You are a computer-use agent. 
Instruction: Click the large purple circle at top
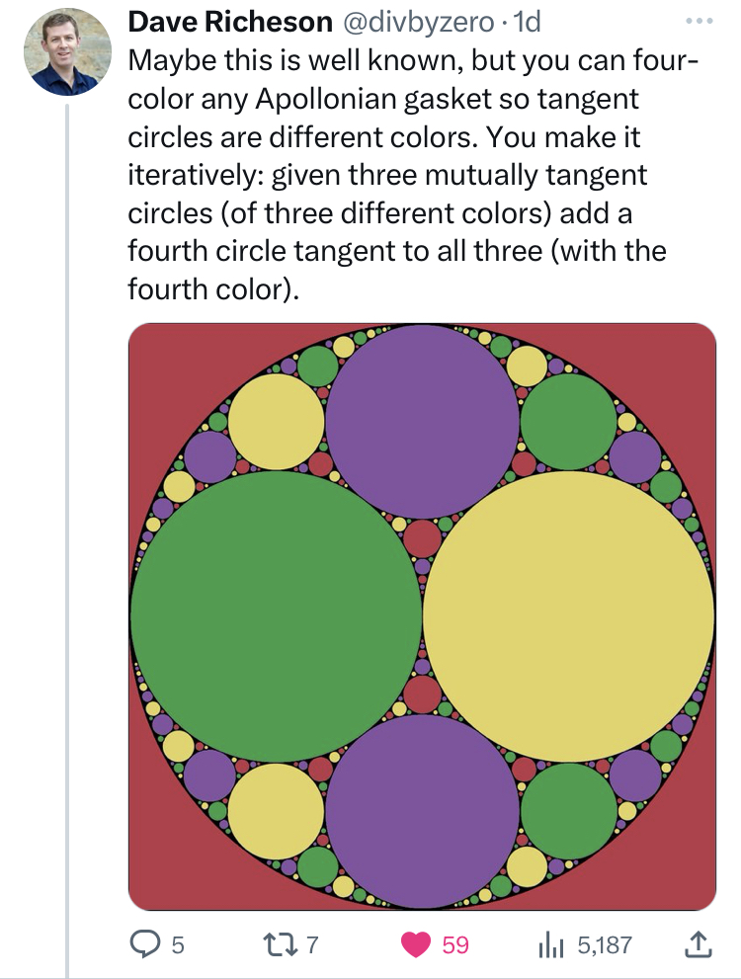(x=423, y=420)
